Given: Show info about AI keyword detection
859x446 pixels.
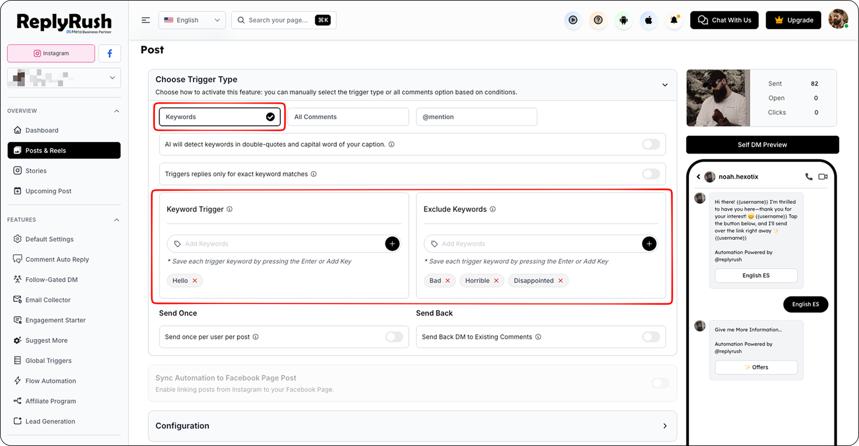Looking at the screenshot, I should pos(392,145).
